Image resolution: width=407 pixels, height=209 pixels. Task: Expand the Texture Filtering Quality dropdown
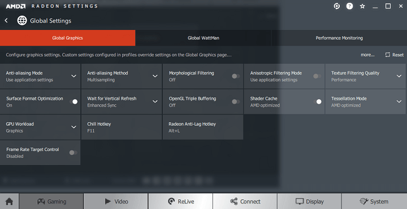point(399,76)
